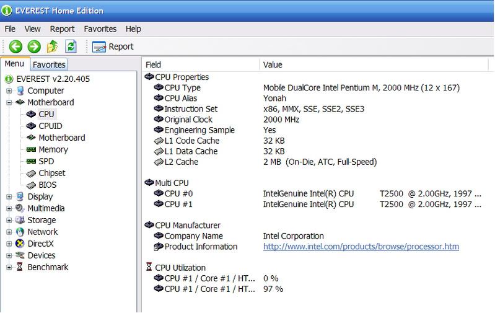Viewport: 495px width, 313px height.
Task: Click the up-level arrow toolbar icon
Action: 53,46
